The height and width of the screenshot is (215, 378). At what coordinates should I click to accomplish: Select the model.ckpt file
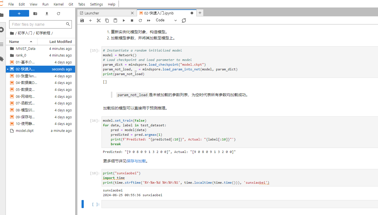40,131
